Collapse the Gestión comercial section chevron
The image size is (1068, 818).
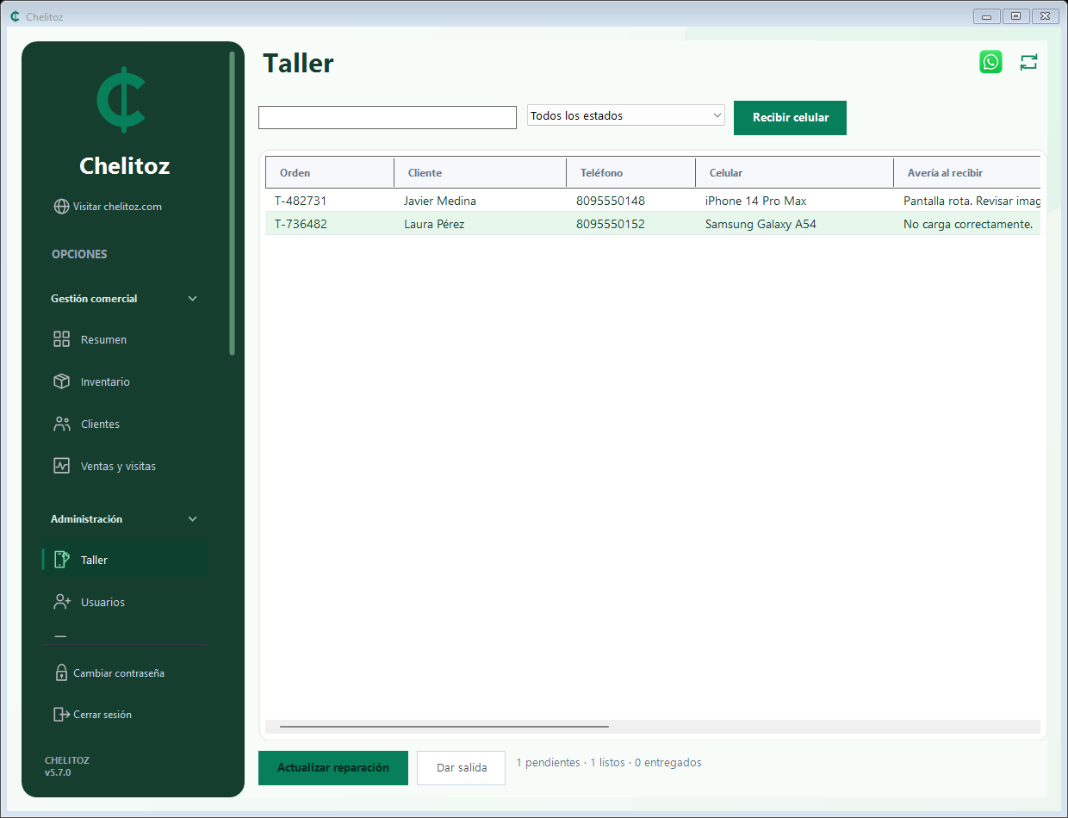pyautogui.click(x=193, y=299)
